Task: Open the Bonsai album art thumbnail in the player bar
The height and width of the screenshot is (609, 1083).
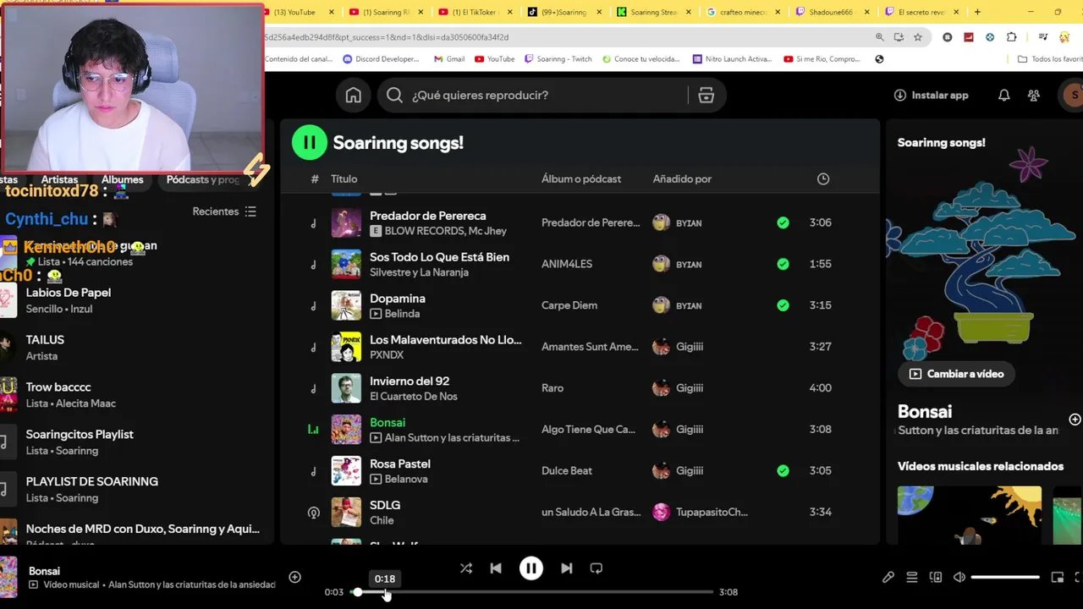Action: [8, 577]
